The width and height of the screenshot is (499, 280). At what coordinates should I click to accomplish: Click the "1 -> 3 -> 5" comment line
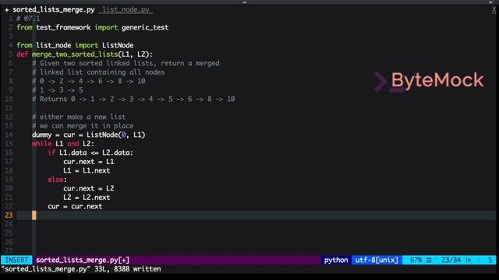click(58, 90)
